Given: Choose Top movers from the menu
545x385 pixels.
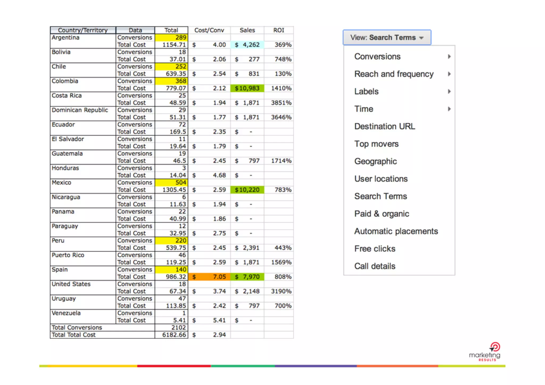Looking at the screenshot, I should [376, 144].
